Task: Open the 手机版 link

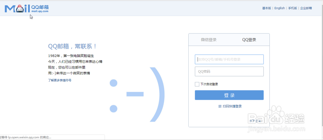Action: (x=293, y=8)
